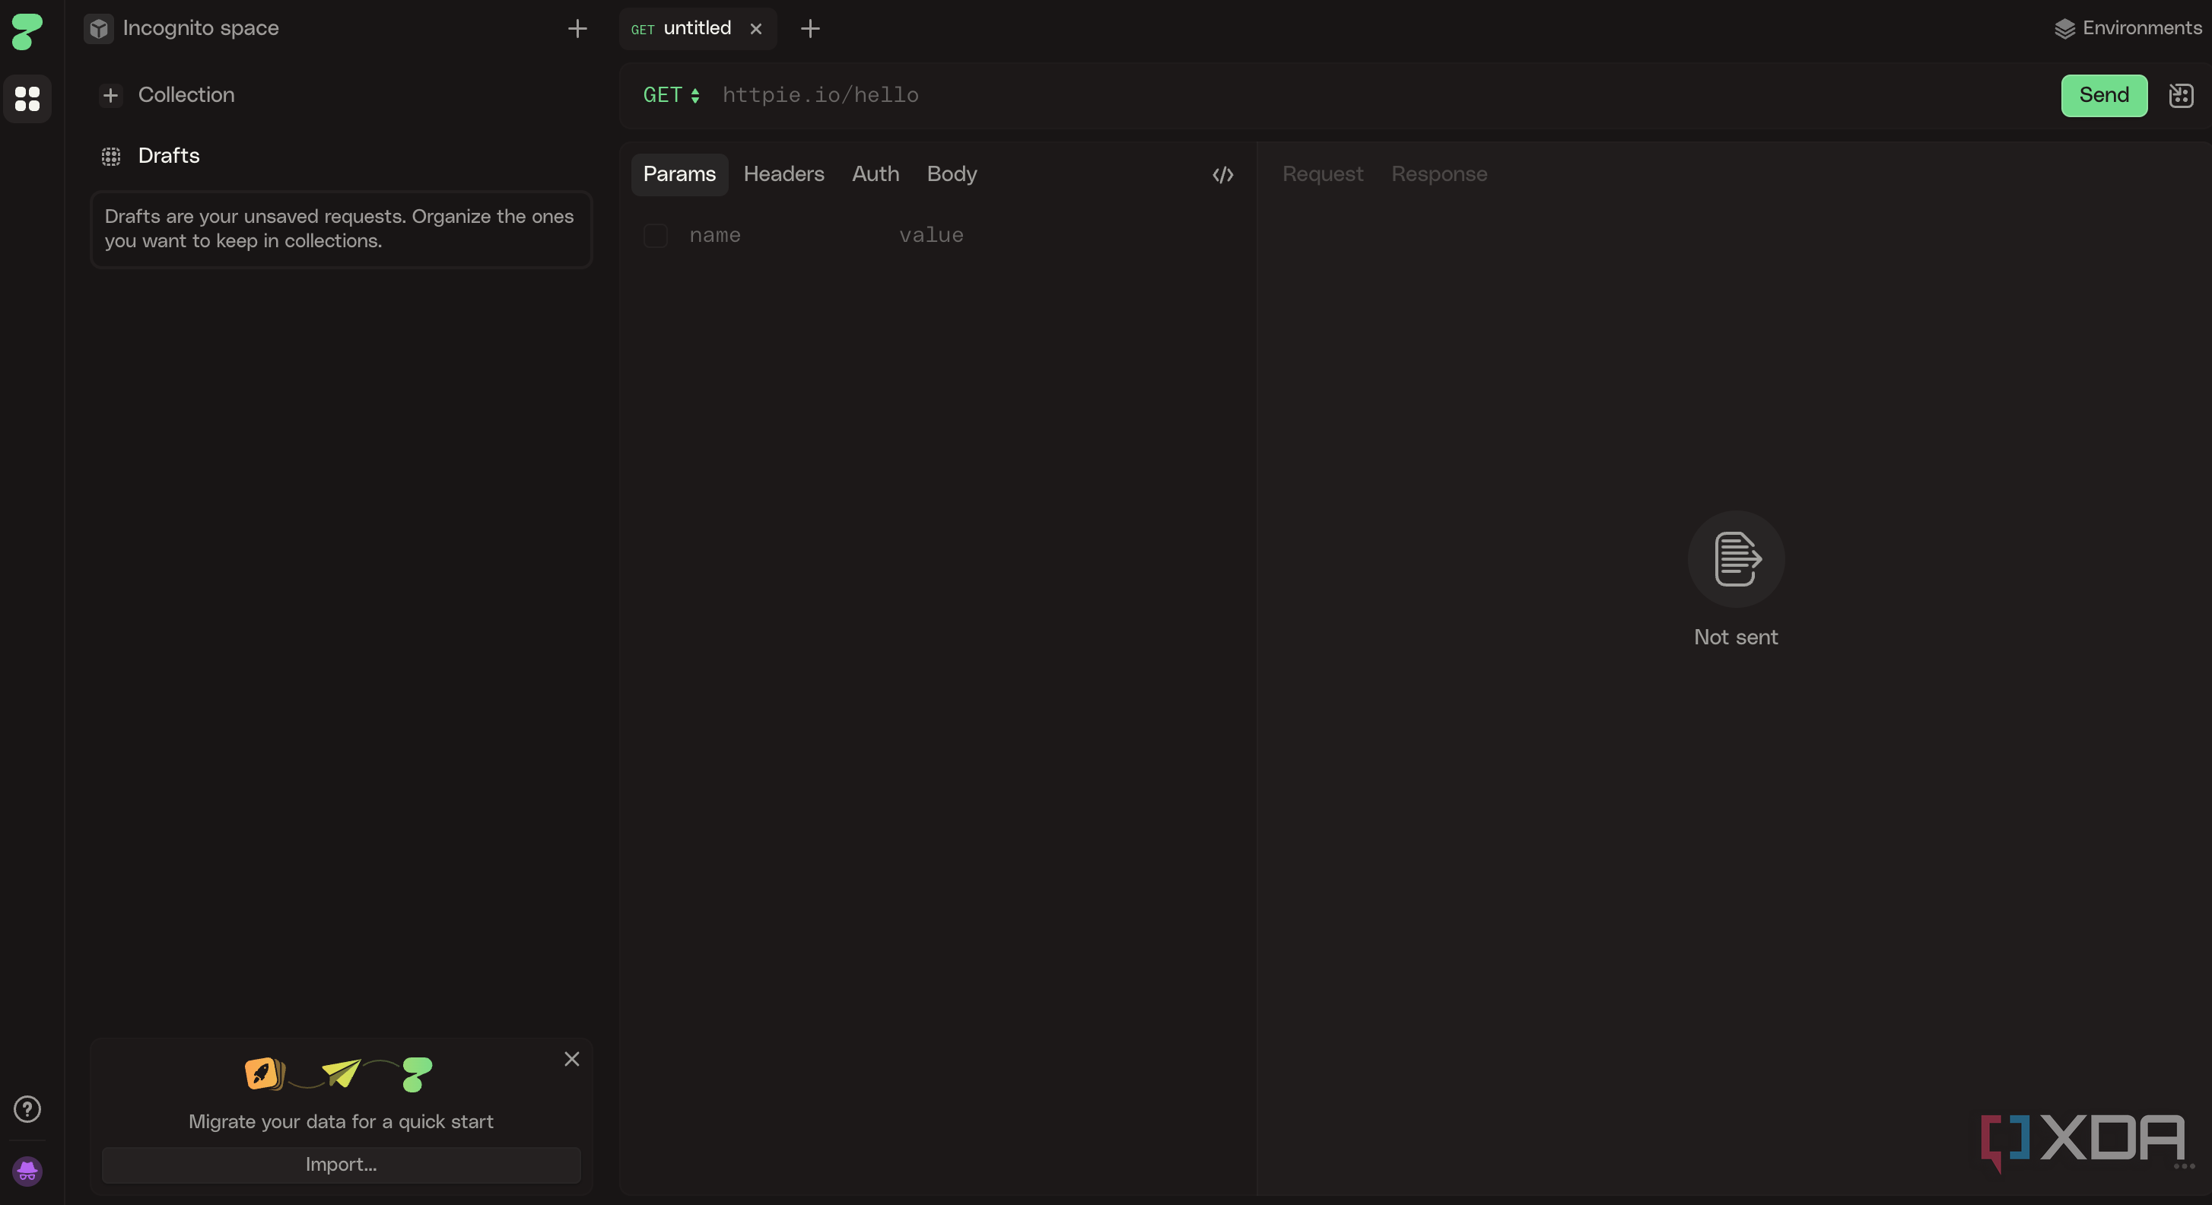The width and height of the screenshot is (2212, 1205).
Task: Click the Not sent document icon
Action: coord(1737,559)
